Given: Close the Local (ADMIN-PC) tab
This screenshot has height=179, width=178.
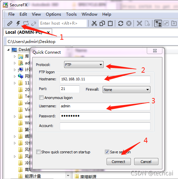Looking at the screenshot, I should tap(48, 32).
